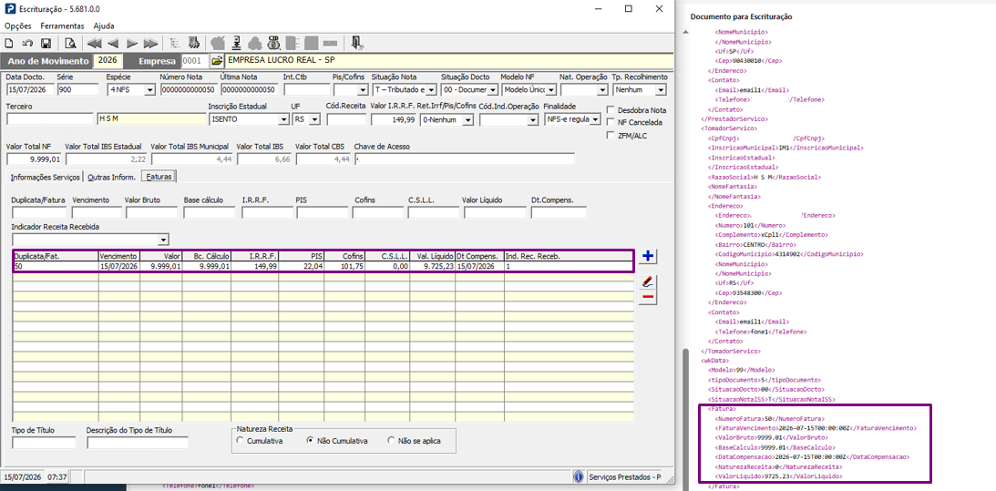This screenshot has height=491, width=996.
Task: Go to the first record arrow
Action: tap(94, 44)
